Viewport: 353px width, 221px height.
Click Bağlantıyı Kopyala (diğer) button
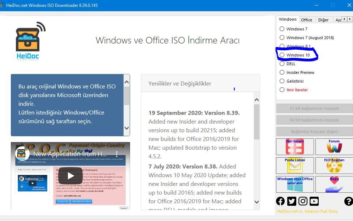pyautogui.click(x=314, y=132)
